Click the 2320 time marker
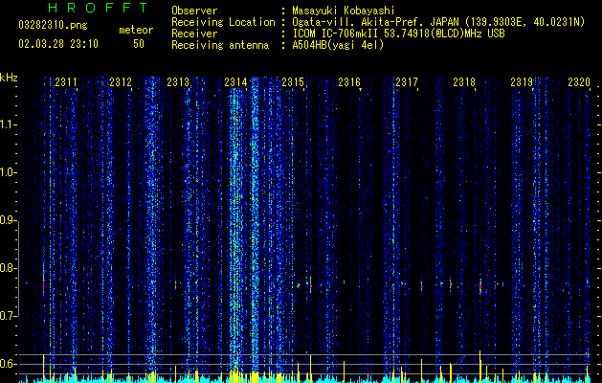602x383 pixels. [579, 82]
